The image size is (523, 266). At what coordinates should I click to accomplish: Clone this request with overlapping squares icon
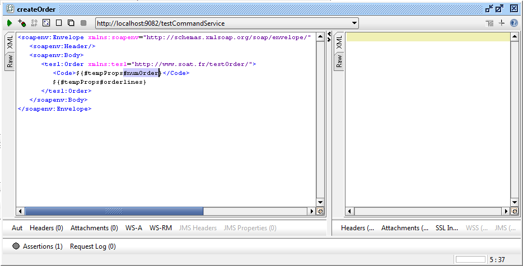tap(71, 23)
